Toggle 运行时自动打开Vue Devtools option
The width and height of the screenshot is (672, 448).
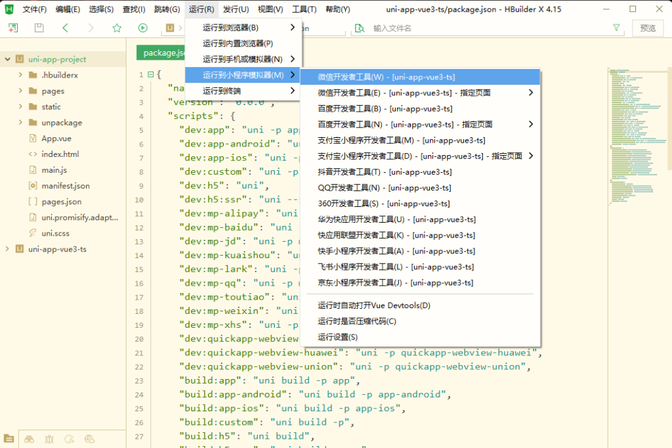[374, 305]
